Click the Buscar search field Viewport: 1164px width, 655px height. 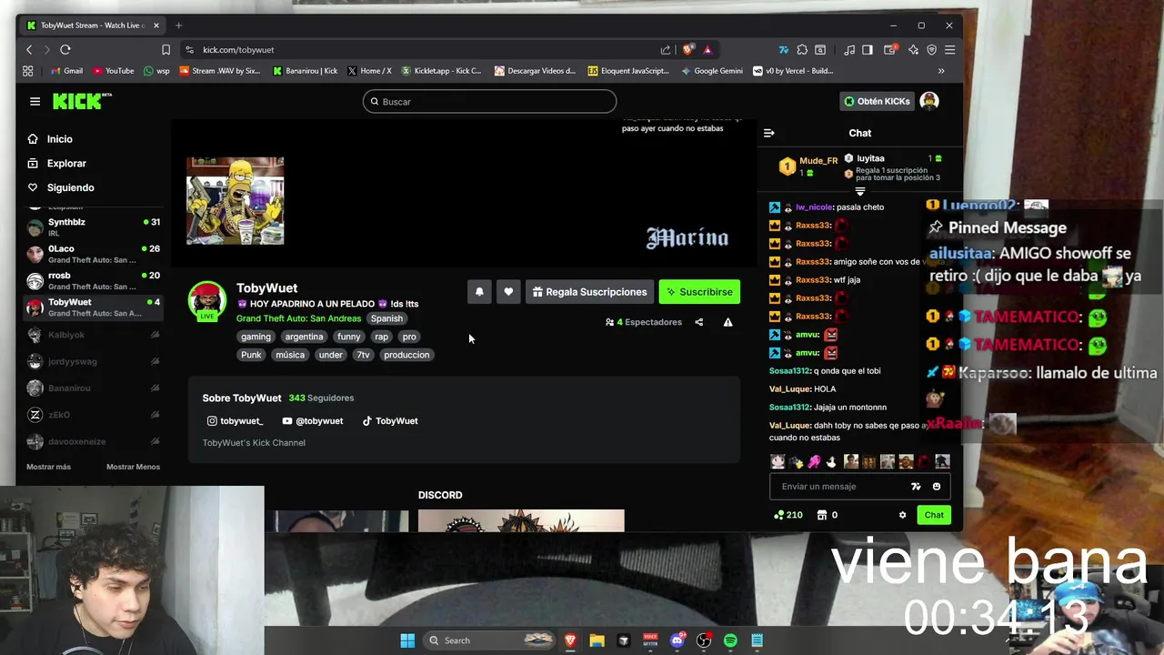(489, 102)
